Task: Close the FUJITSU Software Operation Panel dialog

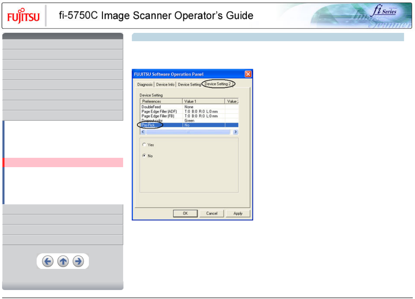Action: click(248, 74)
